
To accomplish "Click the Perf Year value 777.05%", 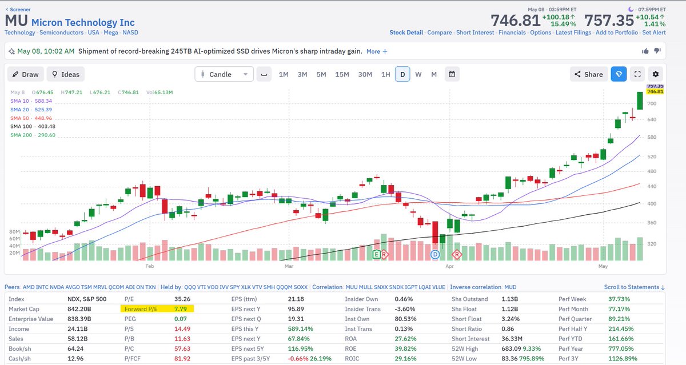I will tap(620, 350).
